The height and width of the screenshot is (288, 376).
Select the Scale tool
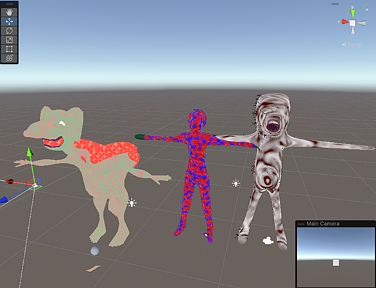point(9,40)
